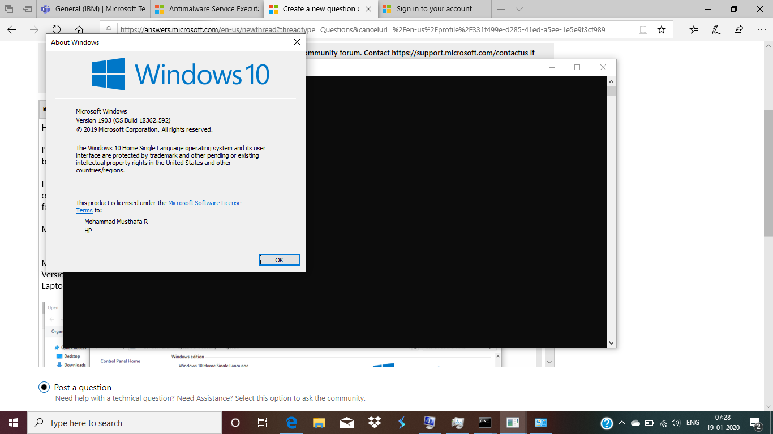Close the About Windows dialog
This screenshot has width=773, height=434.
pos(297,42)
